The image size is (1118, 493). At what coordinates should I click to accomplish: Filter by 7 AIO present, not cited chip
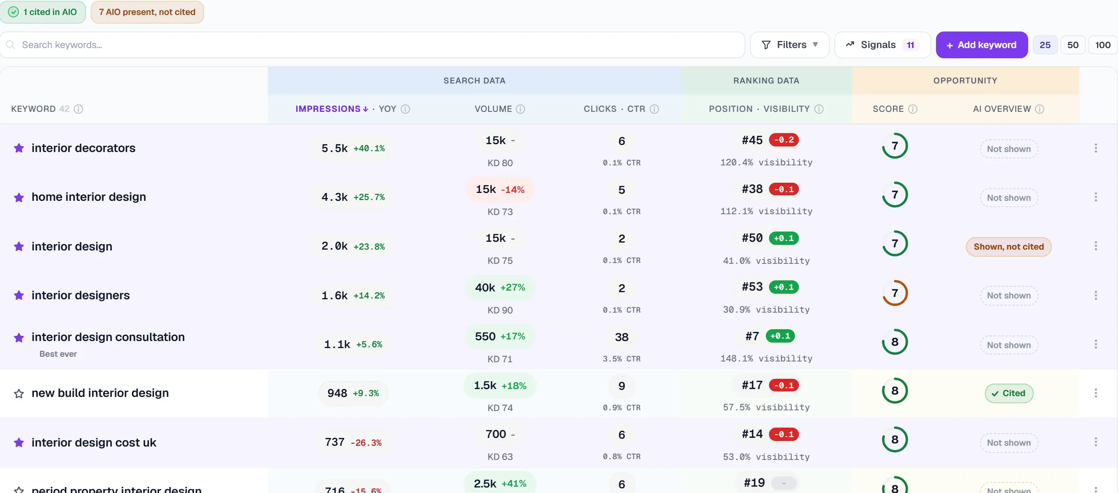tap(147, 12)
